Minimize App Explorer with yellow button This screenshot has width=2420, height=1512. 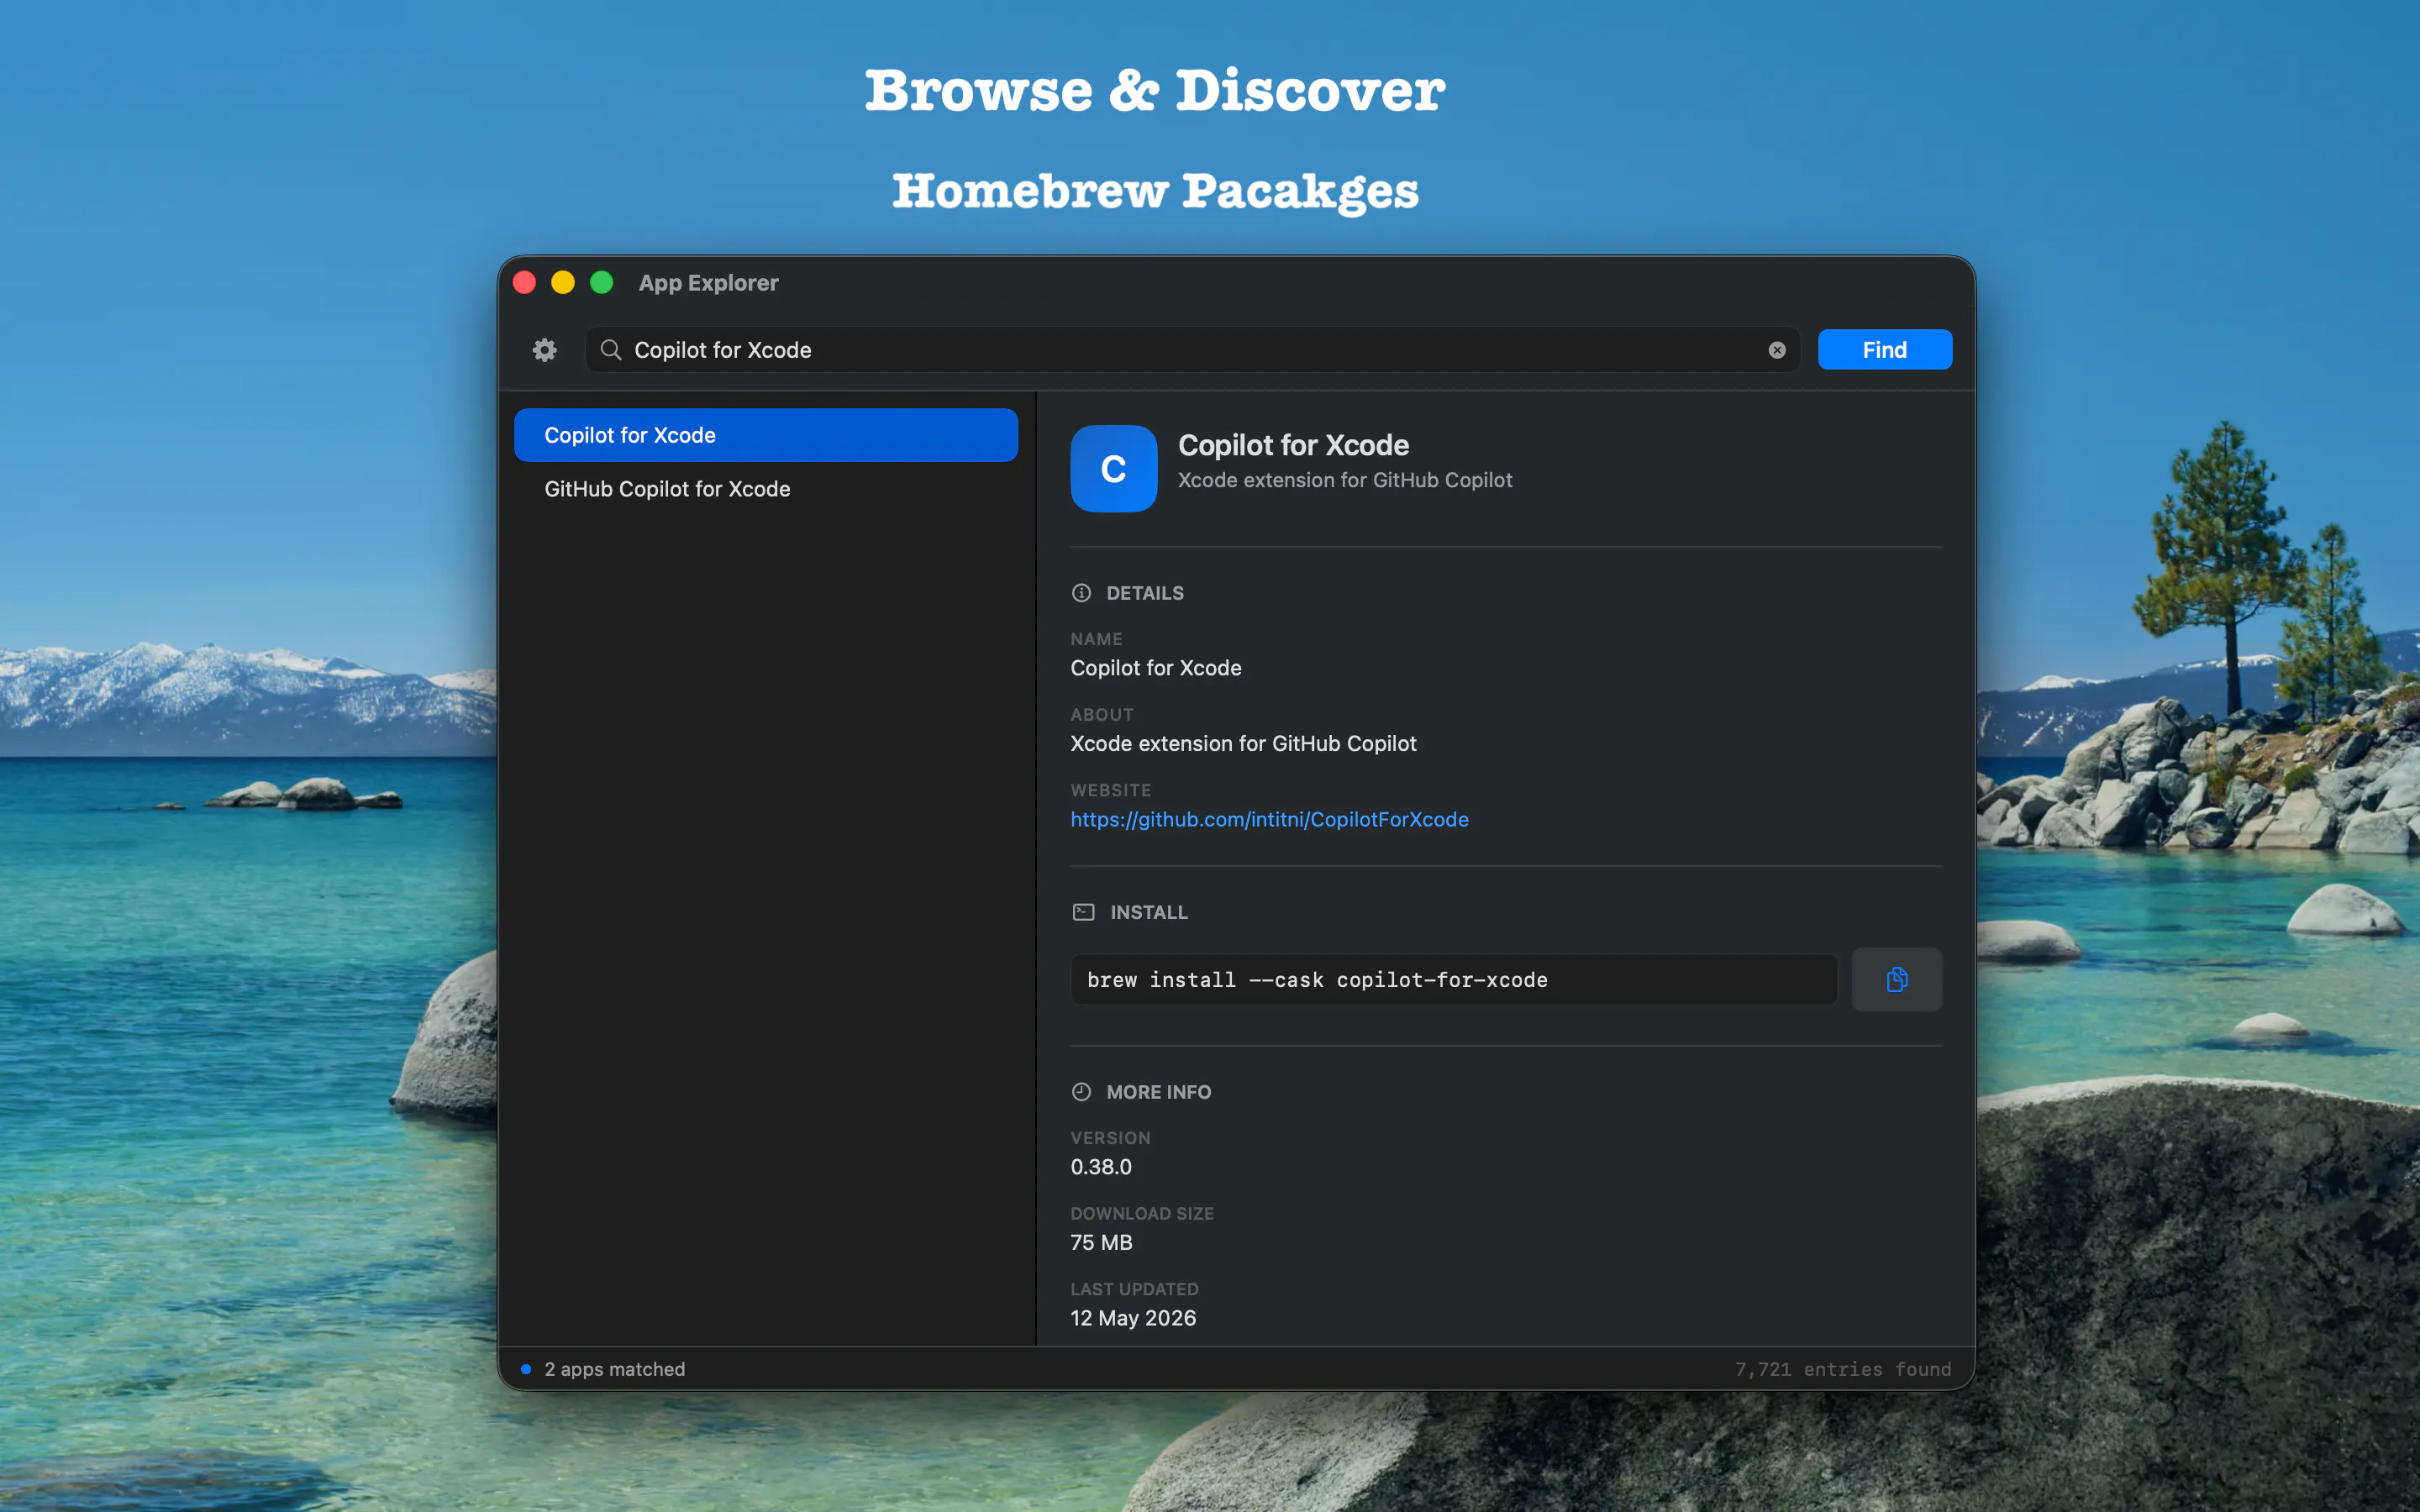pos(563,283)
